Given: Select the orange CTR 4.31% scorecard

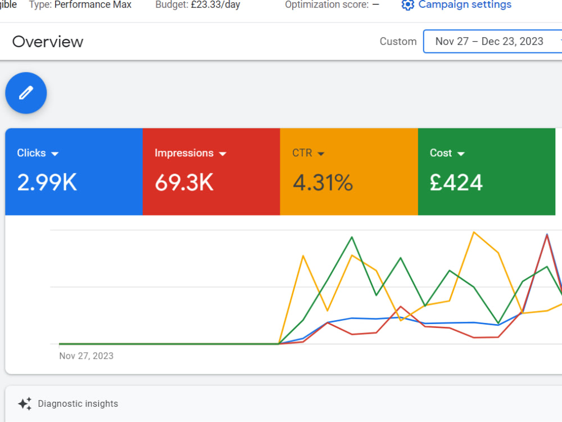Looking at the screenshot, I should [x=349, y=172].
